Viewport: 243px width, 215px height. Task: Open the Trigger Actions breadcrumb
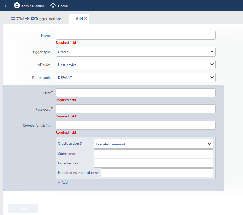(48, 19)
